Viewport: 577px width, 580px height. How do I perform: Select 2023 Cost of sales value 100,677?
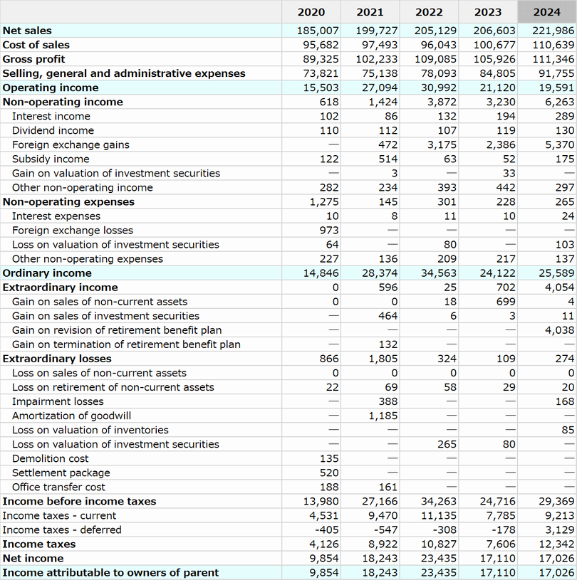pos(494,45)
